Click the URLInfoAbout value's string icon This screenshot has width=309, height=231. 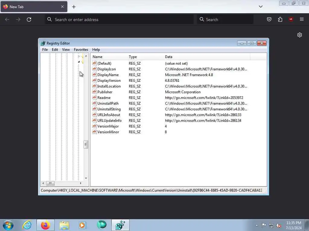(94, 115)
